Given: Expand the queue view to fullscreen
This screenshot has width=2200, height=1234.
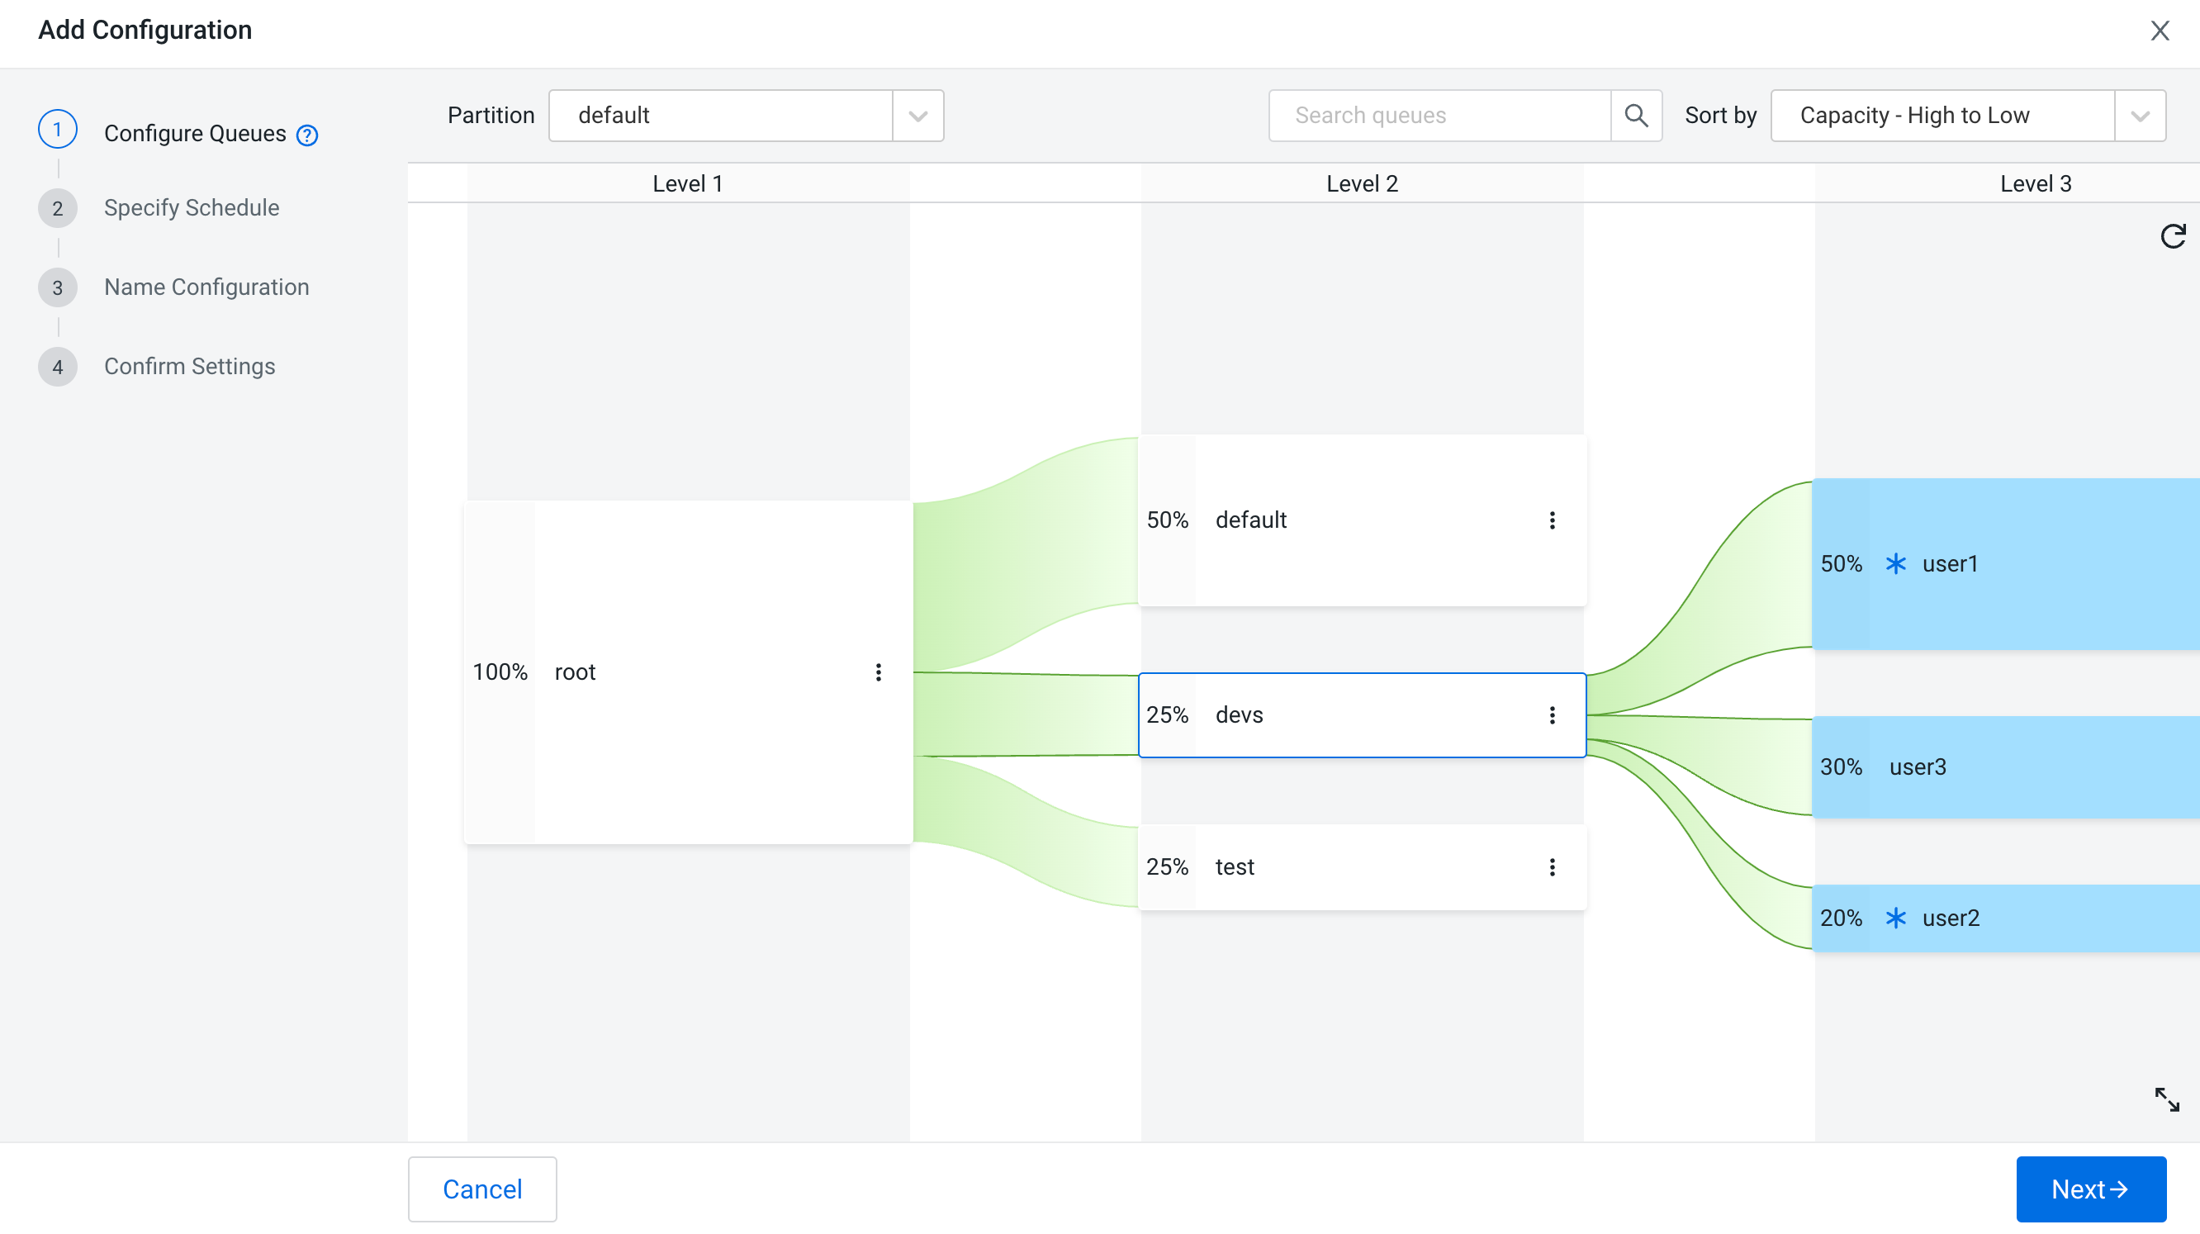Looking at the screenshot, I should point(2167,1100).
